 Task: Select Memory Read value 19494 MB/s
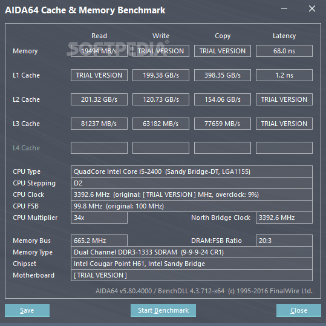pyautogui.click(x=99, y=51)
